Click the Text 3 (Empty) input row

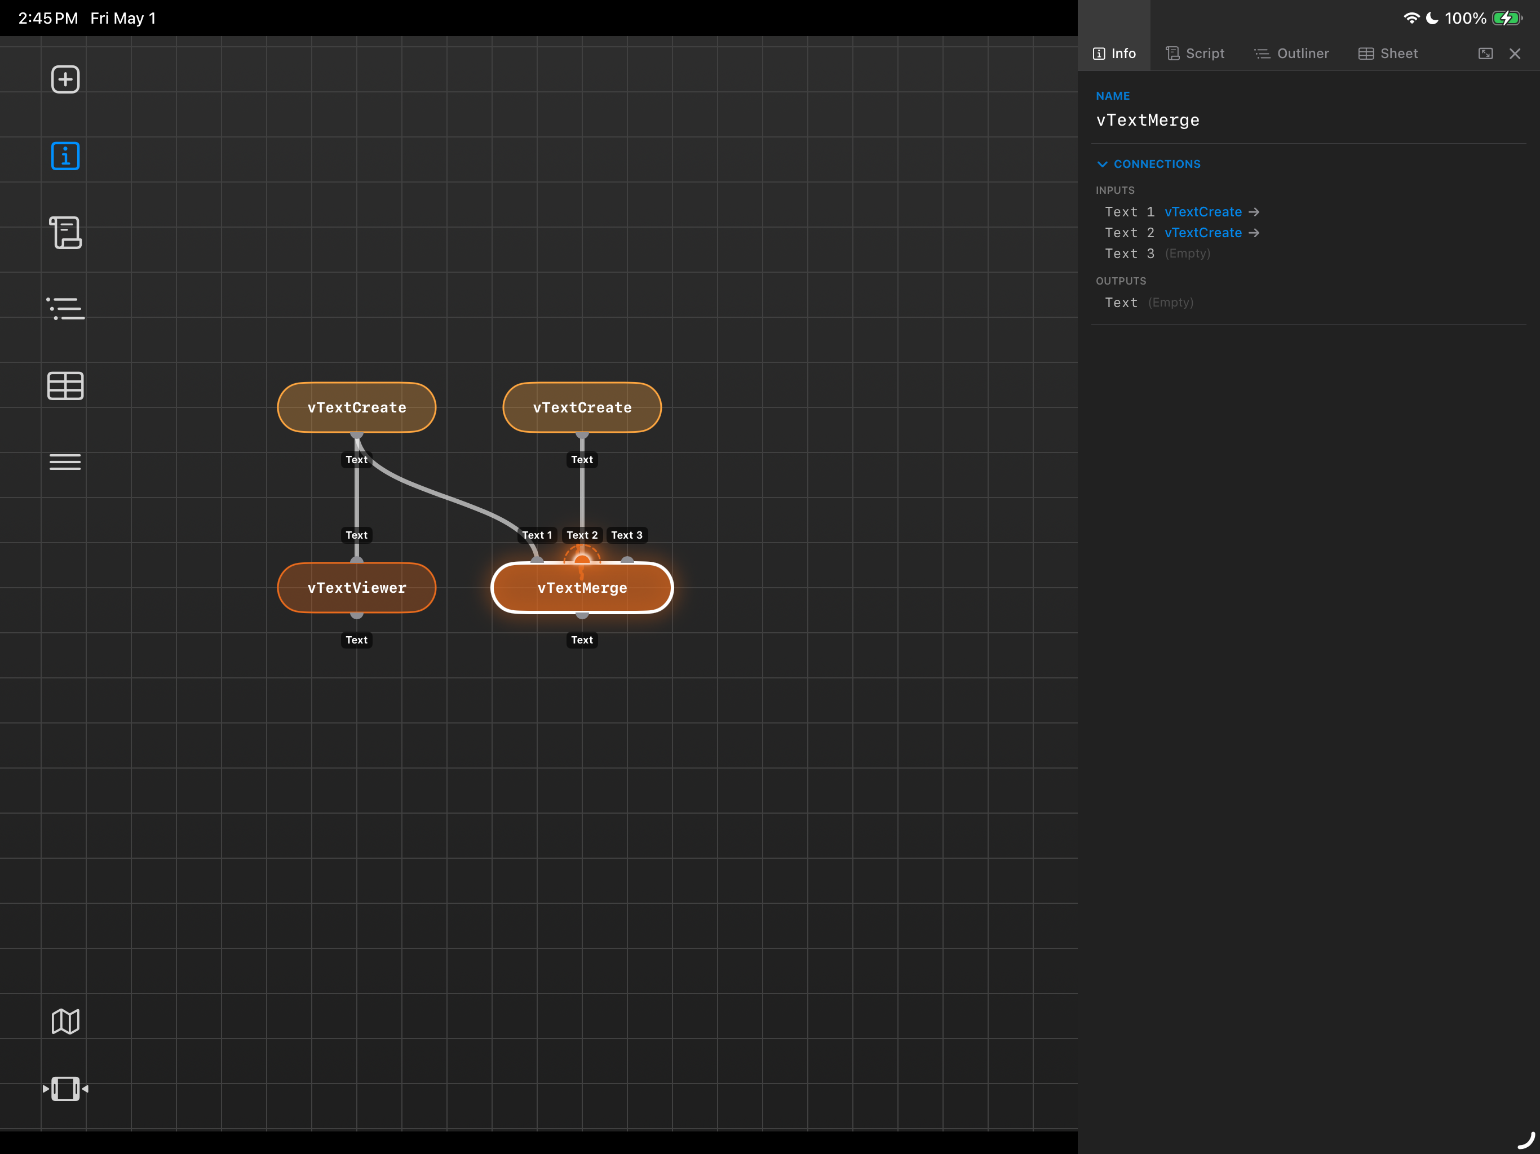point(1157,254)
